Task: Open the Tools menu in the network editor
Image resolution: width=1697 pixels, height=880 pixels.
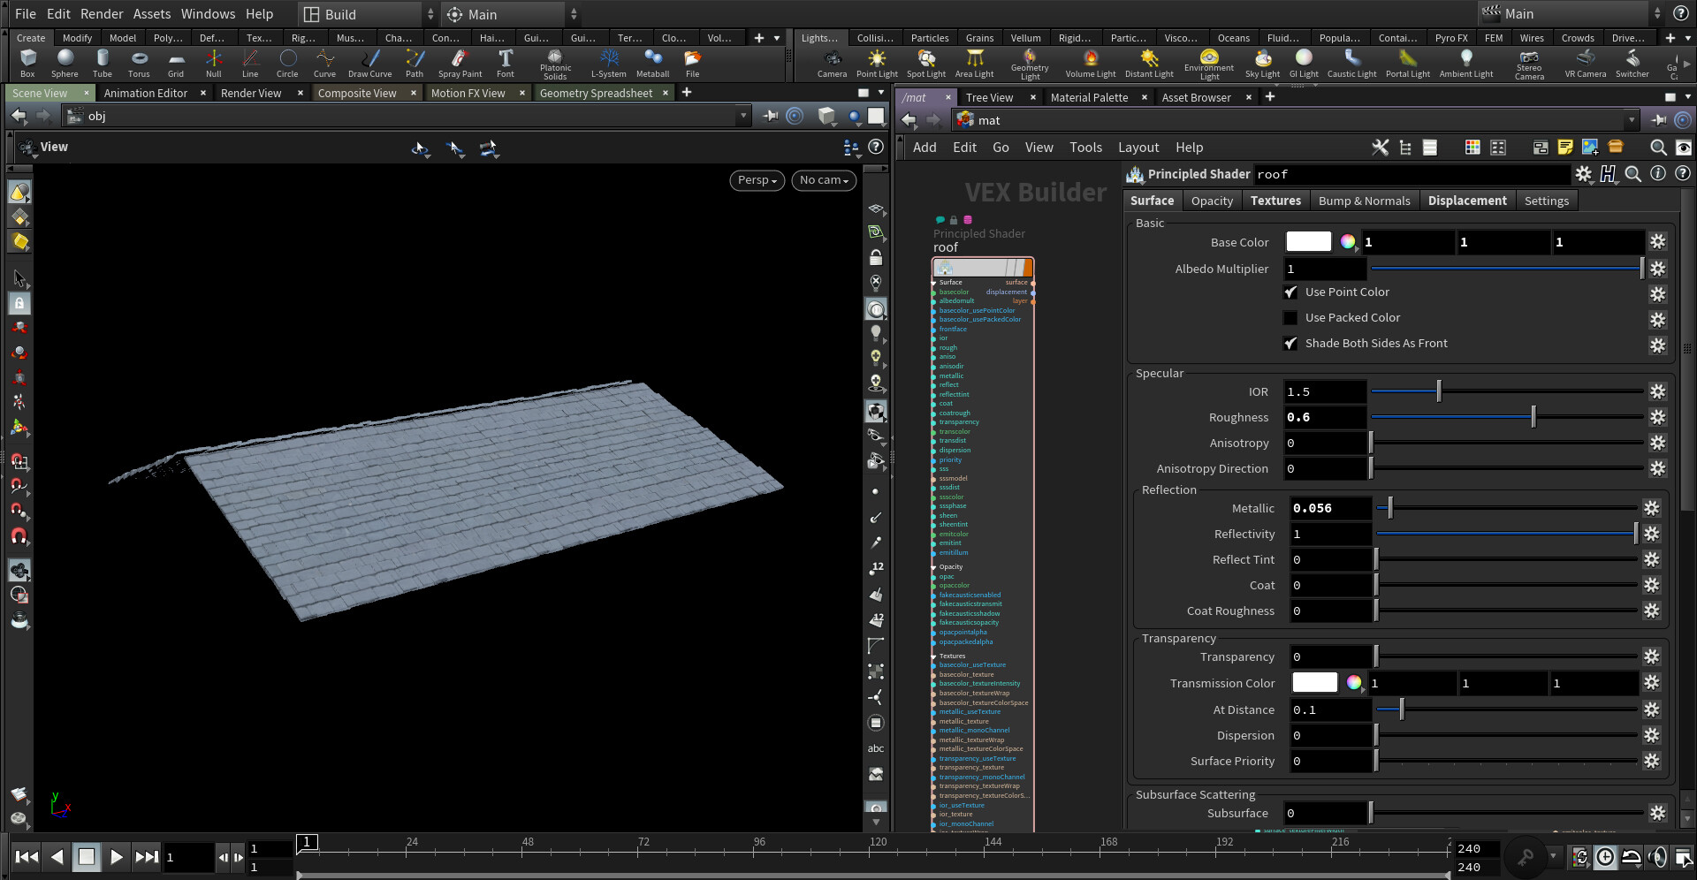Action: tap(1084, 148)
